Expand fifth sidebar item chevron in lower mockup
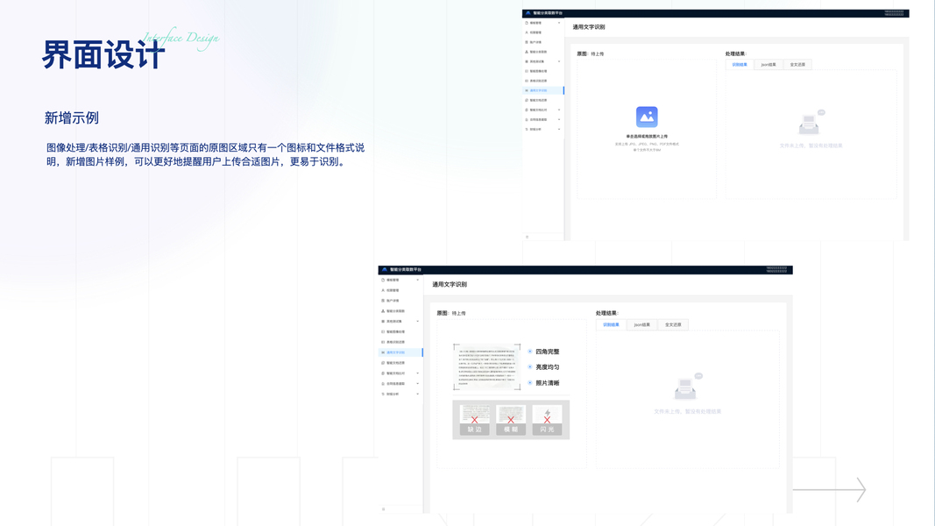Screen dimensions: 935x526 417,322
